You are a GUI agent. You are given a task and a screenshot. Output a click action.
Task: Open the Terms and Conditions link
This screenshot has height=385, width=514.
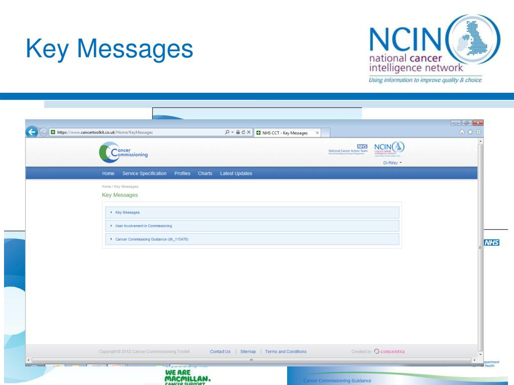[x=286, y=351]
